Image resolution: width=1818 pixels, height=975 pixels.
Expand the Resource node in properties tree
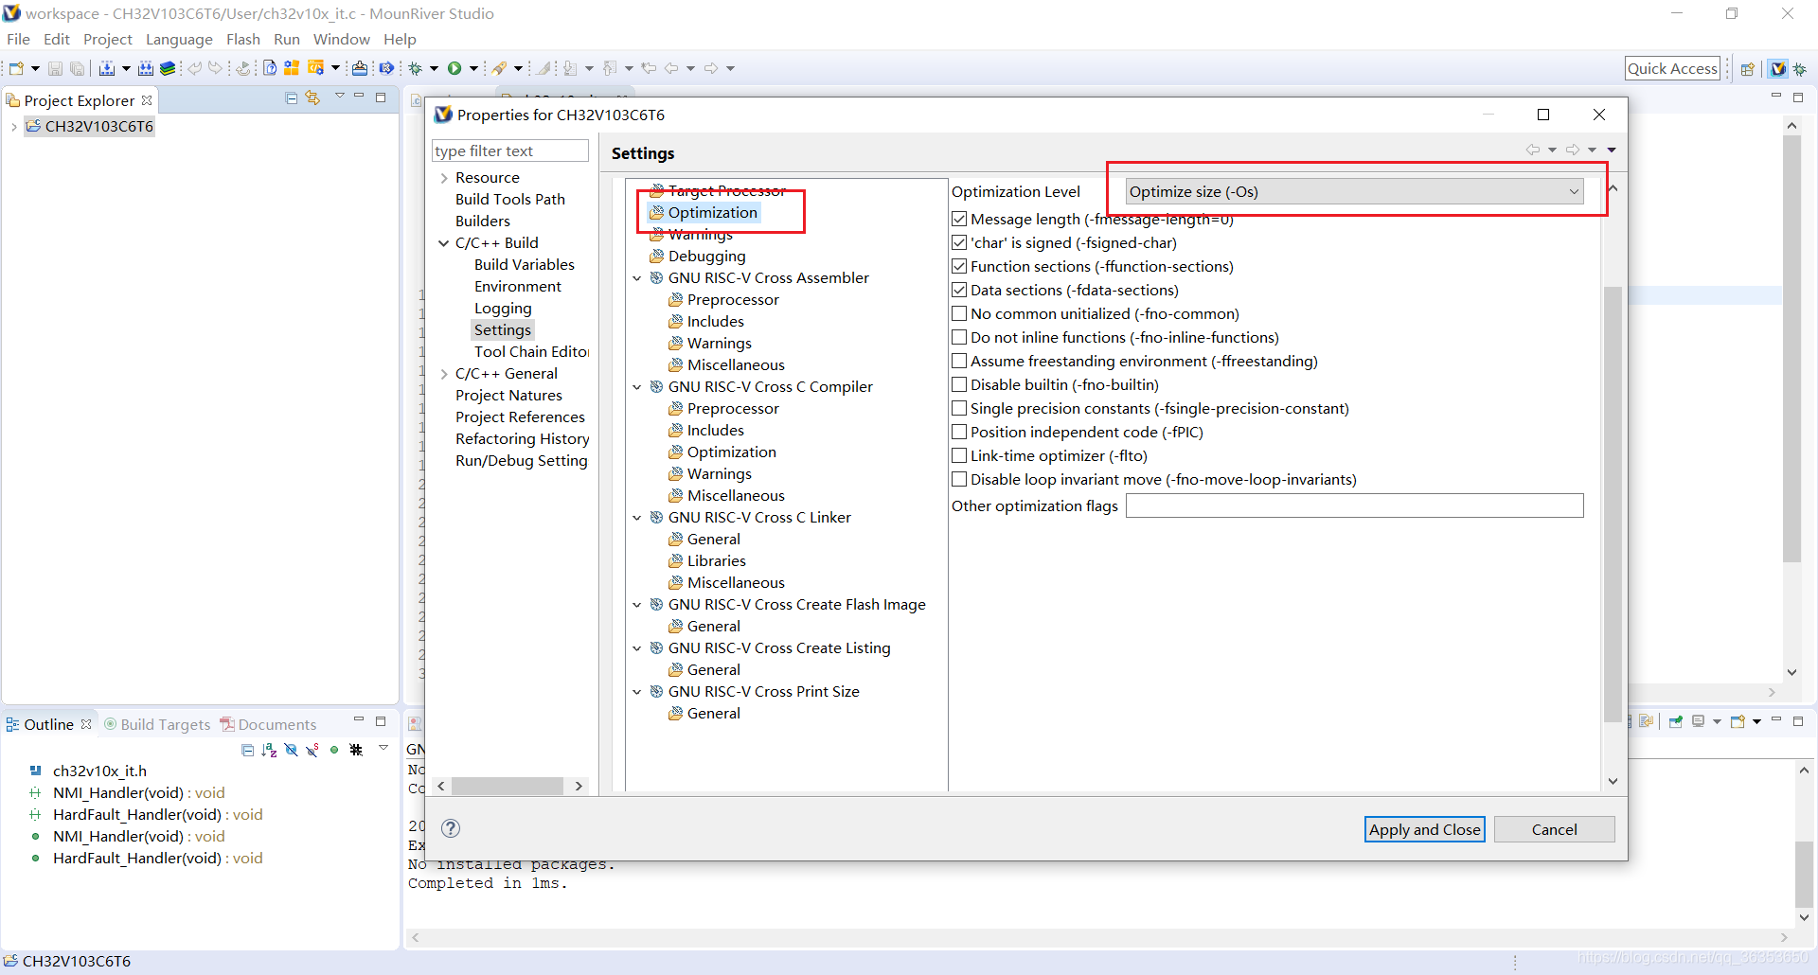444,178
